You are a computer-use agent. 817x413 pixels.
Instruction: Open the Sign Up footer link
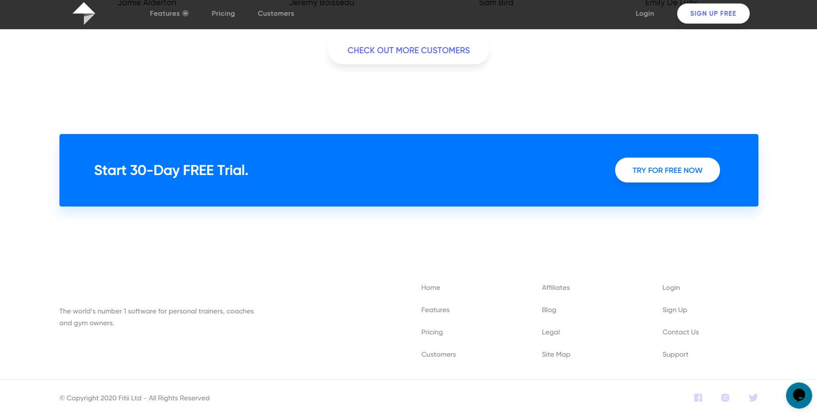[675, 310]
